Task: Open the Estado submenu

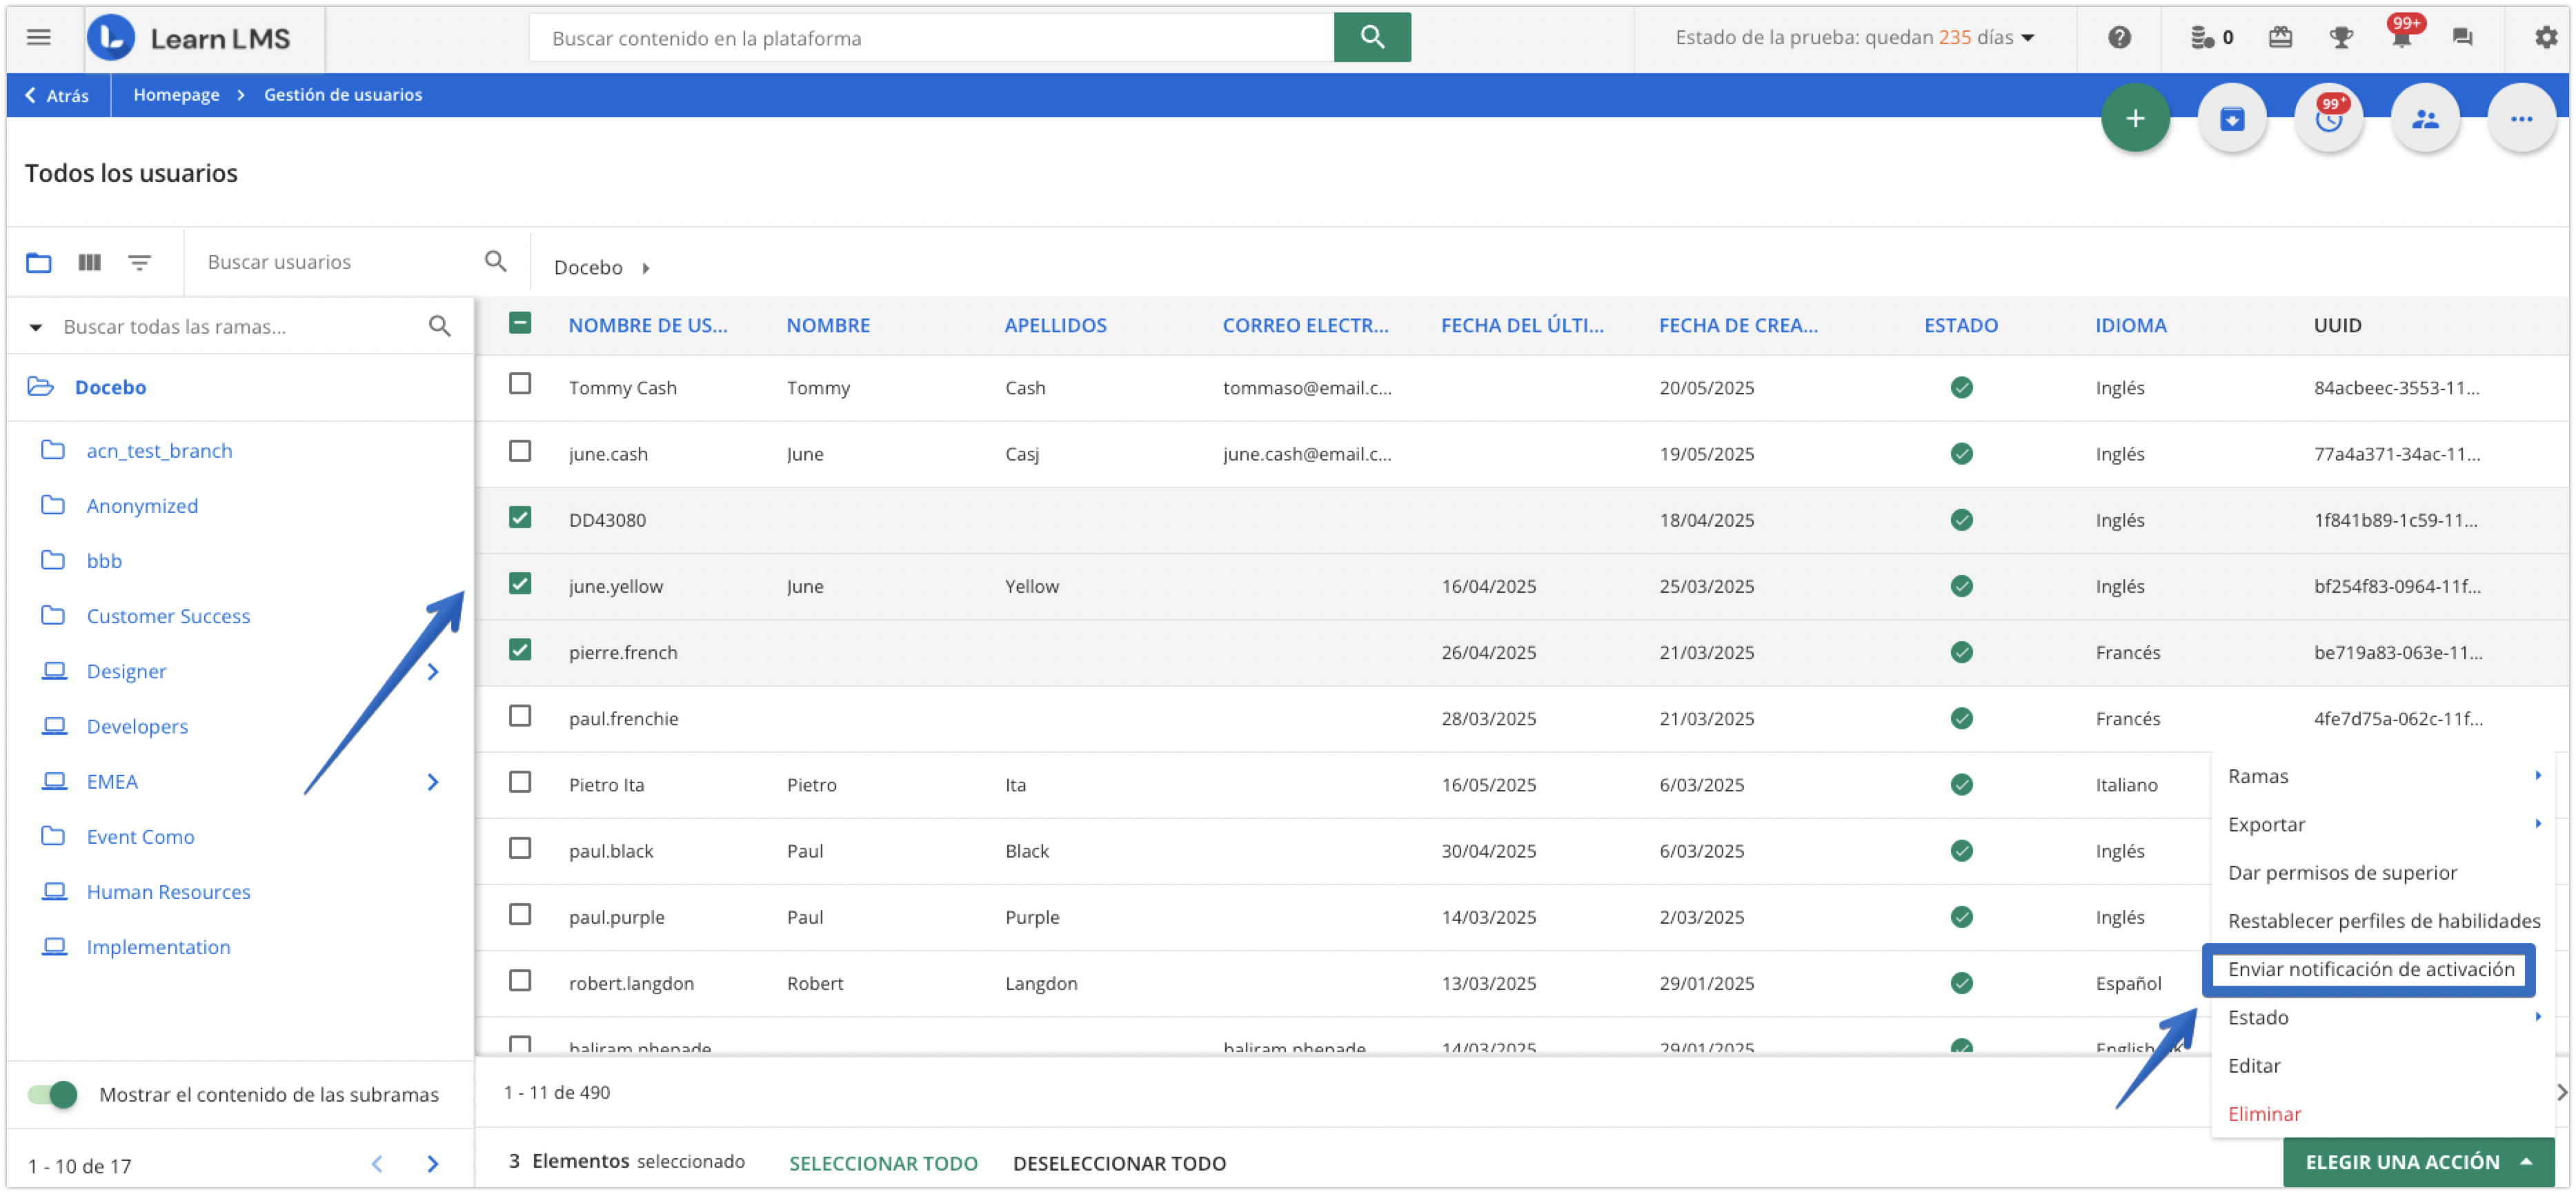Action: point(2383,1017)
